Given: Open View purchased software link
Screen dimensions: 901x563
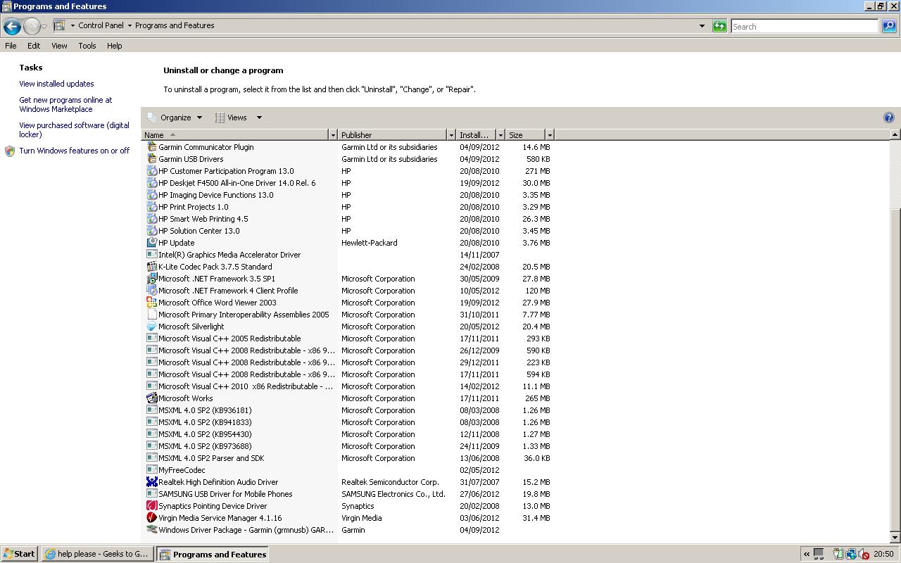Looking at the screenshot, I should click(74, 130).
